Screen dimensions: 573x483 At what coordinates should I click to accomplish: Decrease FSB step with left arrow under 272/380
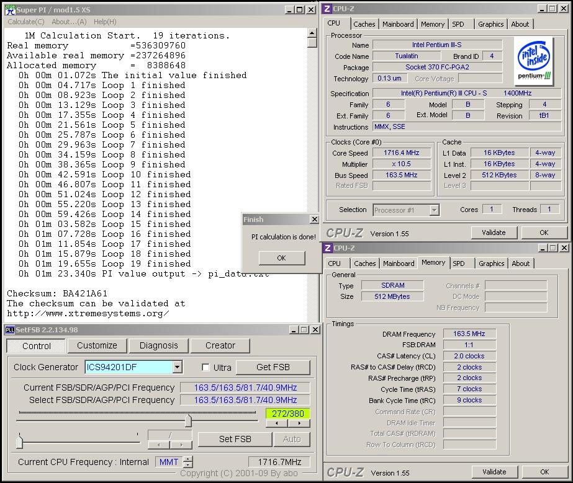[x=277, y=423]
